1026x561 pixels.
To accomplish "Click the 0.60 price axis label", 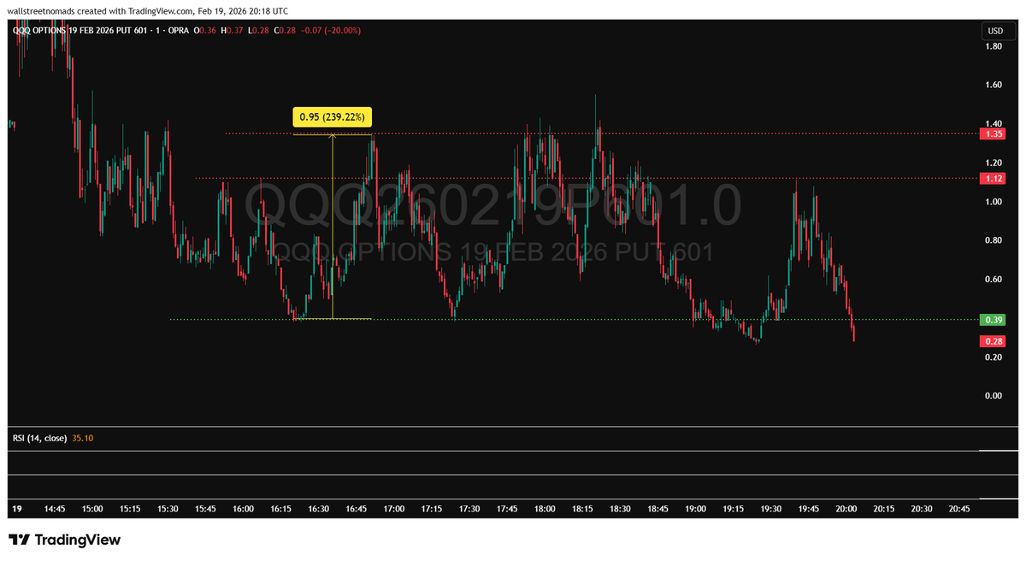I will [x=993, y=279].
